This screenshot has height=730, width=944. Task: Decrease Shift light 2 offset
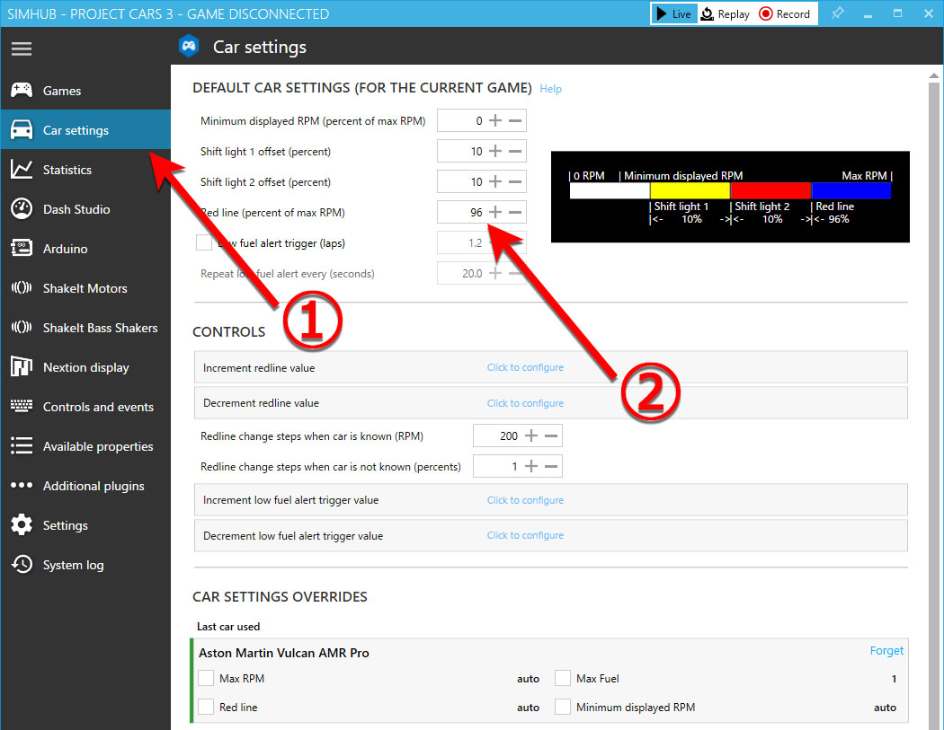(515, 181)
